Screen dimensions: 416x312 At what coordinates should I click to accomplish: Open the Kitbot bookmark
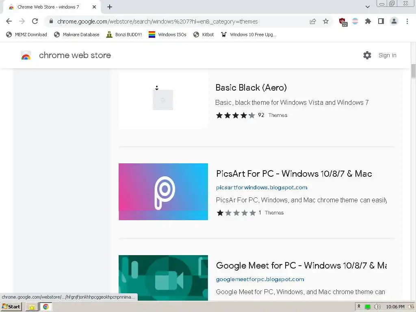click(204, 35)
